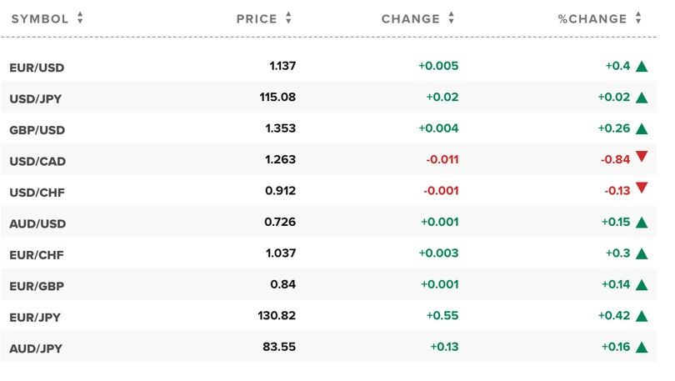Click the green up arrow for GBP/USD
The width and height of the screenshot is (675, 381).
point(642,129)
